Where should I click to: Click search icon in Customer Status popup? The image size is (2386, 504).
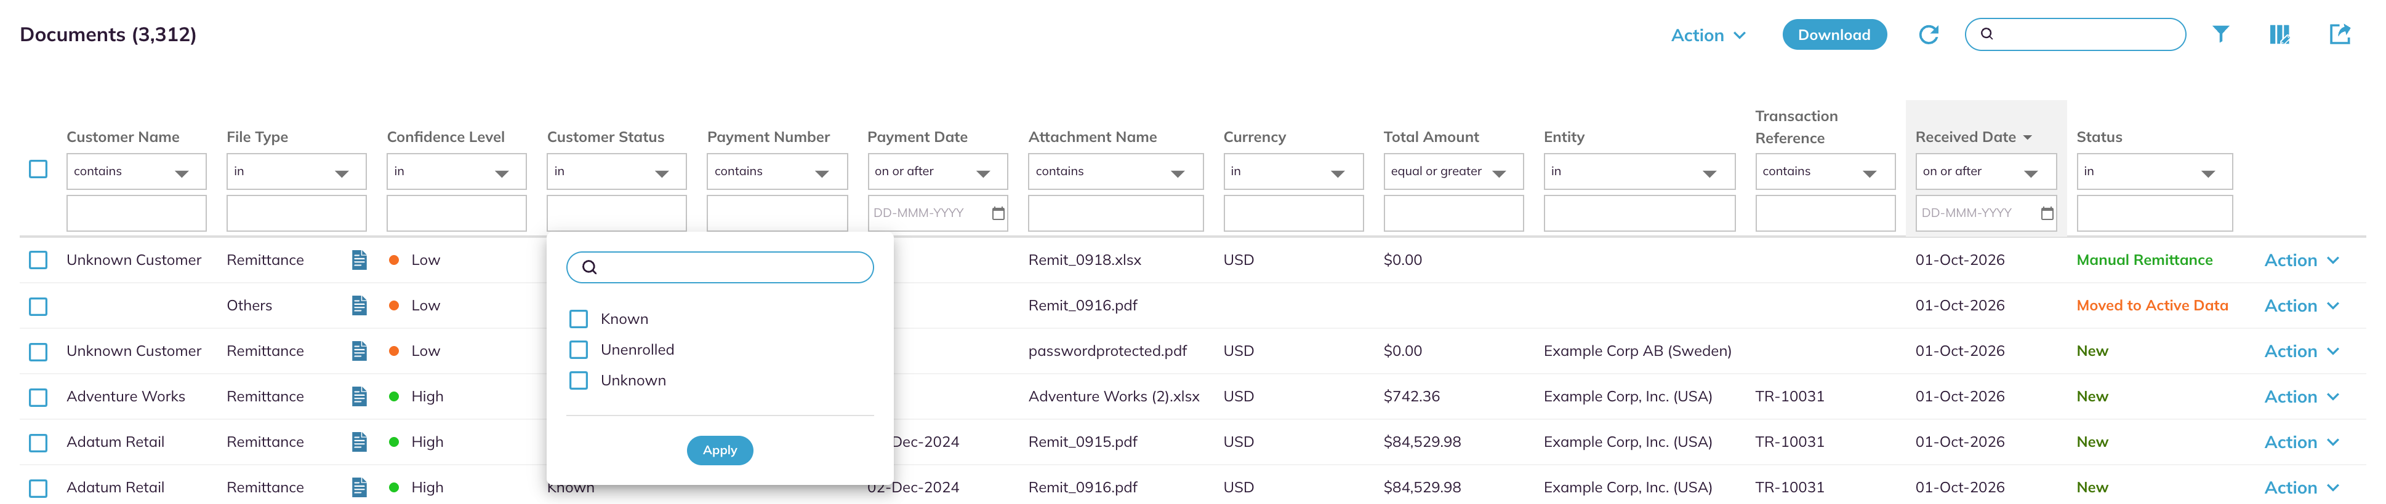click(x=589, y=267)
